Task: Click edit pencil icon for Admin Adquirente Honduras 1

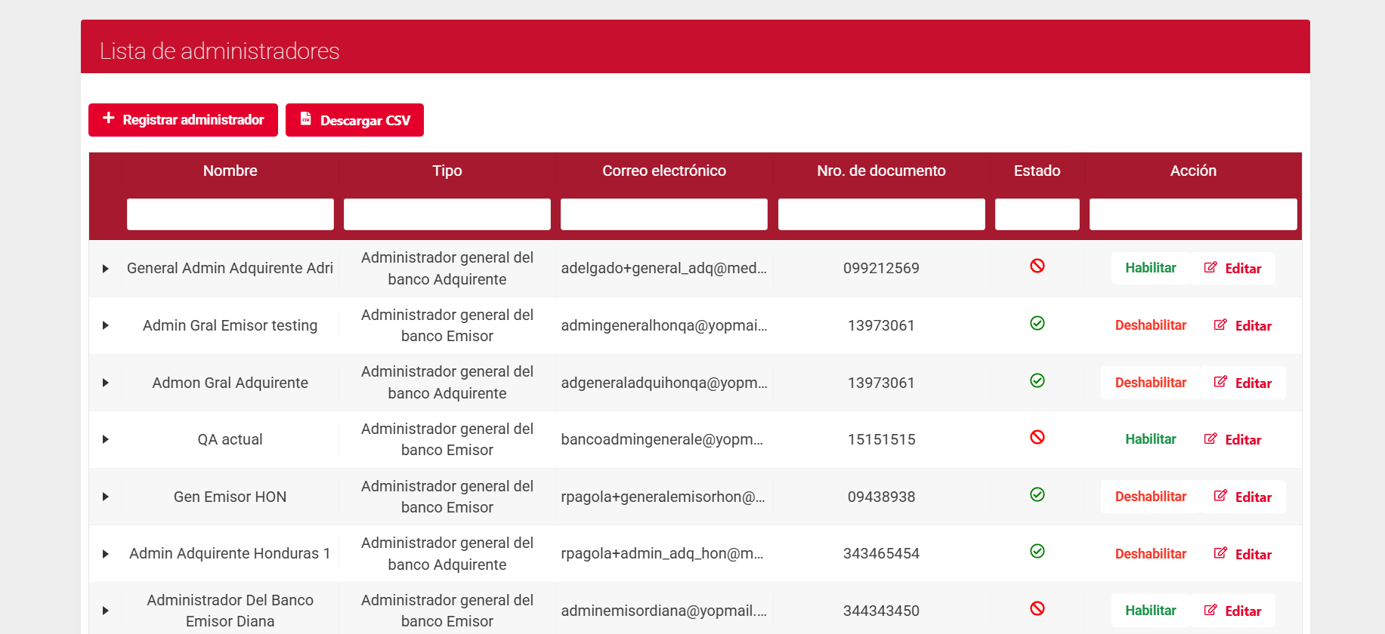Action: point(1220,553)
